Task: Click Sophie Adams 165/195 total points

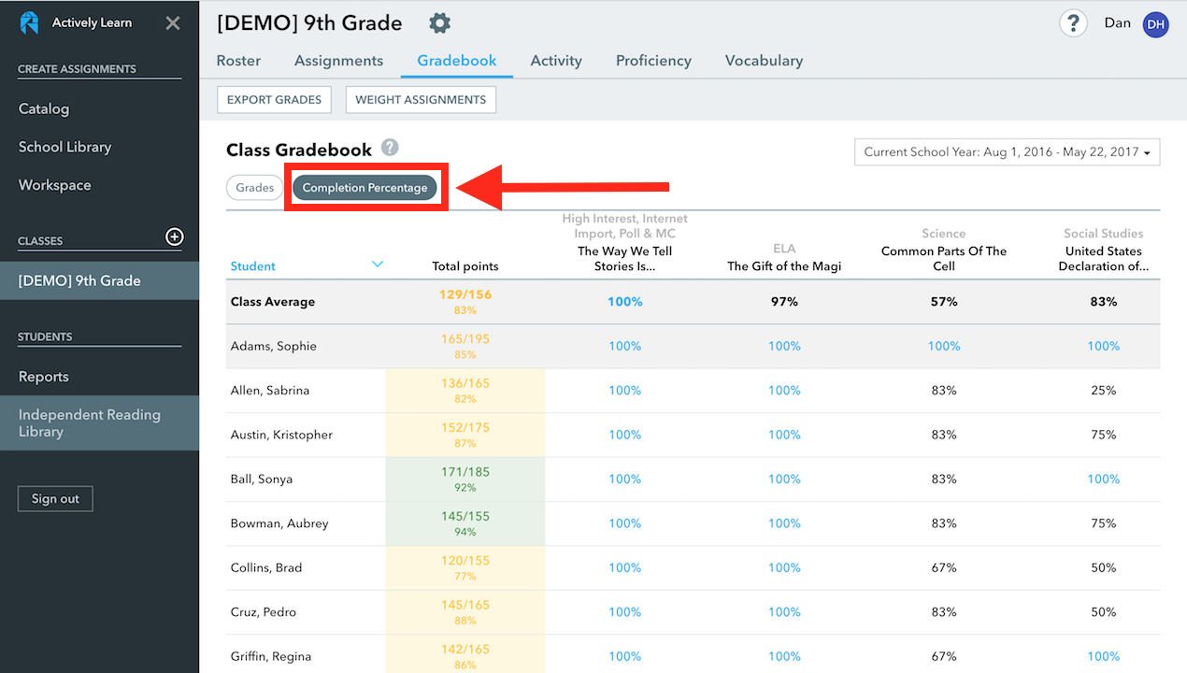Action: tap(465, 346)
